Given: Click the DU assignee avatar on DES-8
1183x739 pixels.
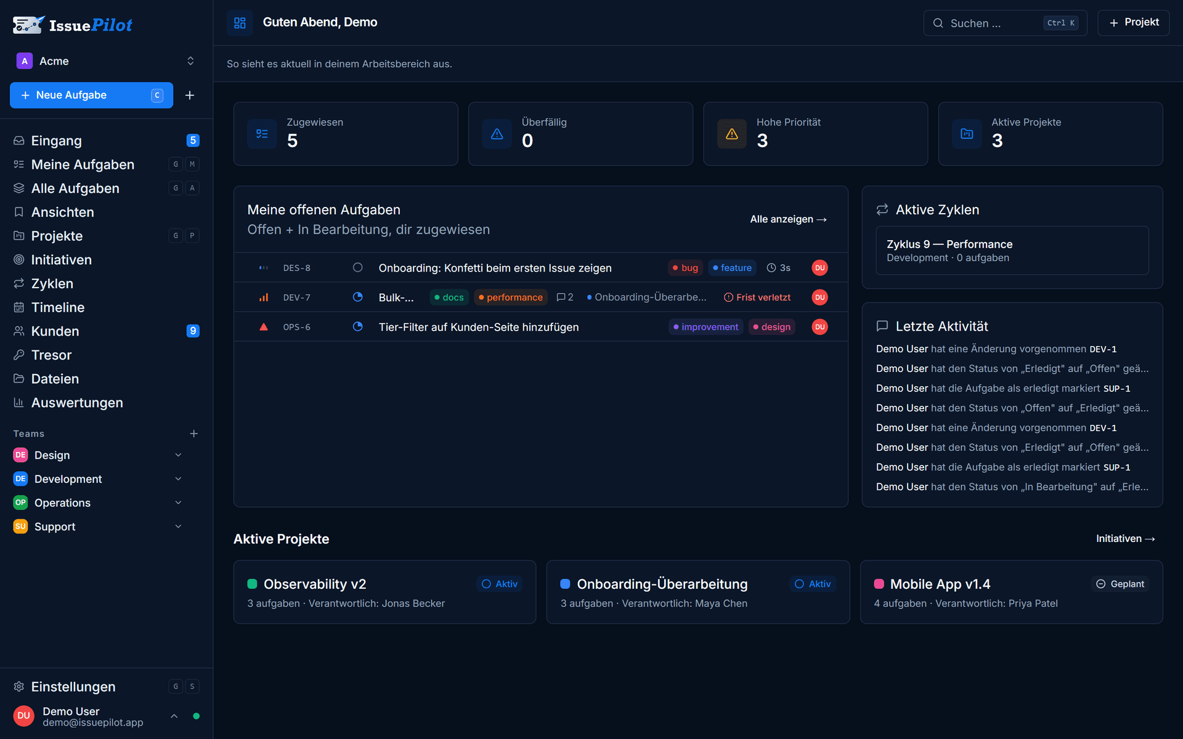Looking at the screenshot, I should (819, 268).
